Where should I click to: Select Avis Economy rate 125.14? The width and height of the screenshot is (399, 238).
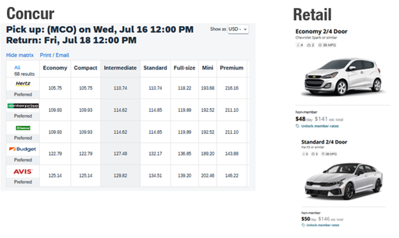(55, 175)
